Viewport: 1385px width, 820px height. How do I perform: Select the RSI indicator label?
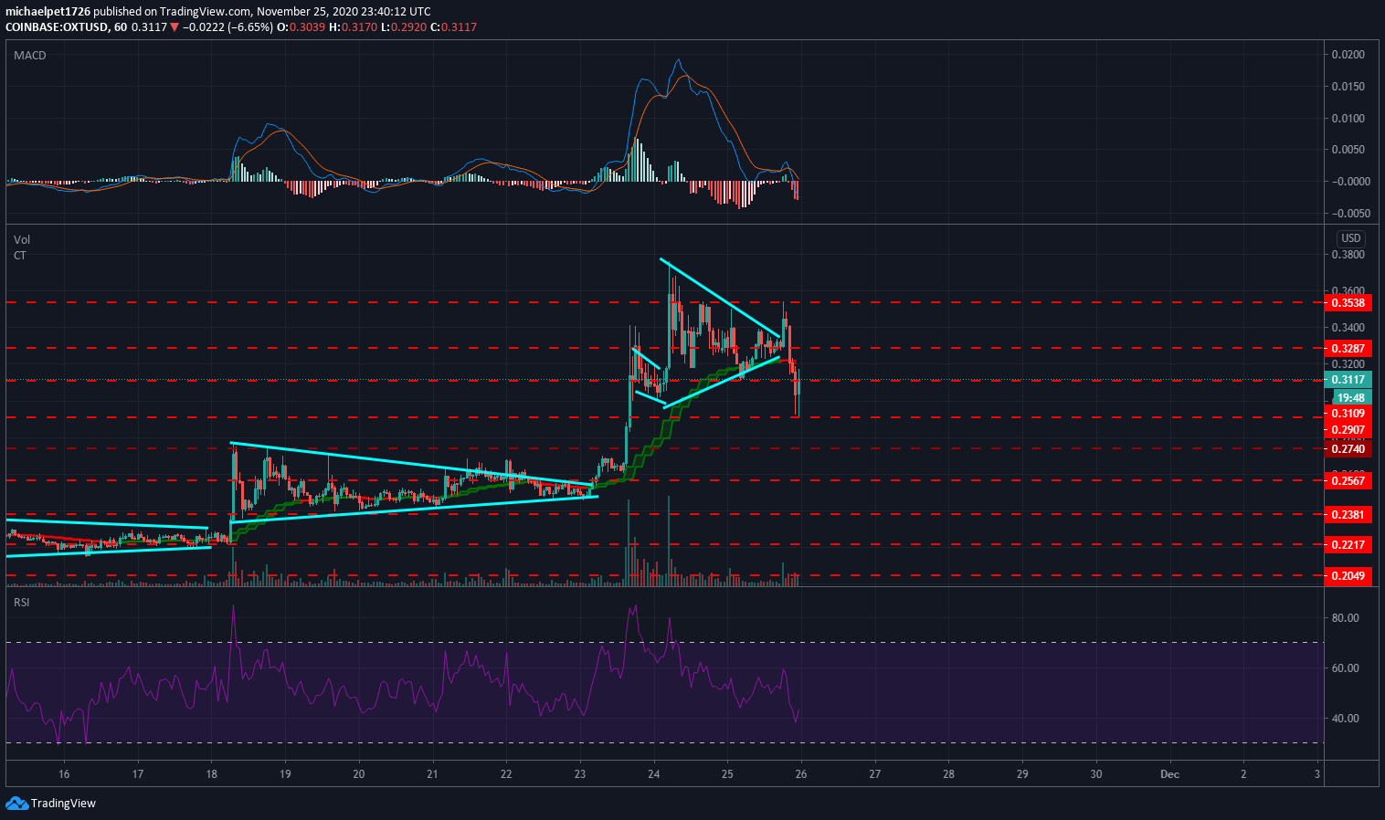(21, 603)
